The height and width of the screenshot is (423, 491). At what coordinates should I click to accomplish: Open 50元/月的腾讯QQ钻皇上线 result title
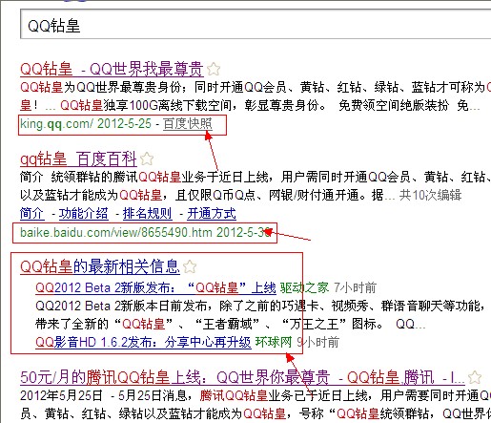(242, 377)
